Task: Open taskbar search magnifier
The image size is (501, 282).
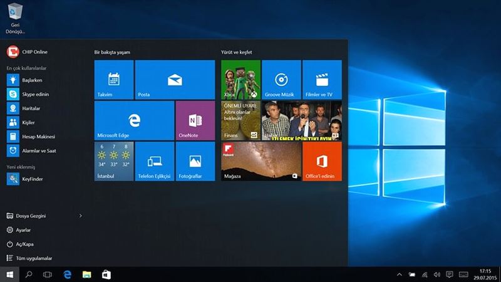Action: click(29, 274)
